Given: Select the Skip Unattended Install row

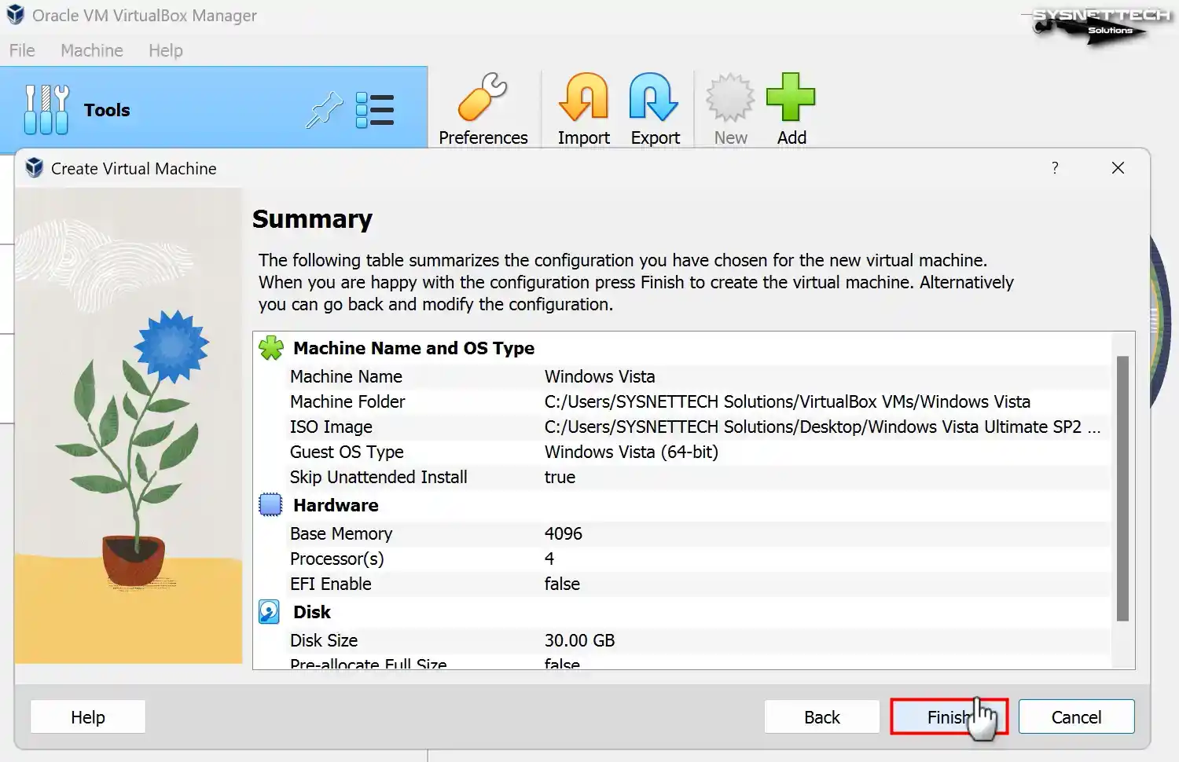Looking at the screenshot, I should click(681, 477).
